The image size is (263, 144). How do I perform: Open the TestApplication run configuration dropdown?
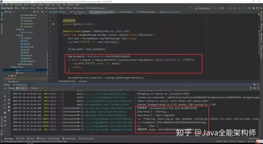[203, 8]
